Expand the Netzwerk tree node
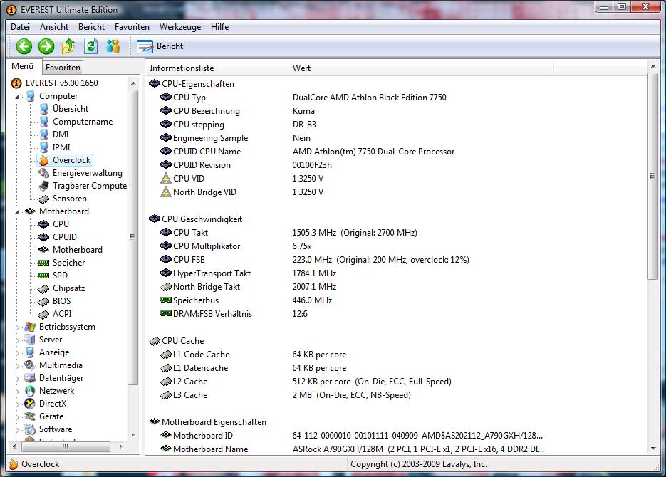666x477 pixels. pos(17,392)
